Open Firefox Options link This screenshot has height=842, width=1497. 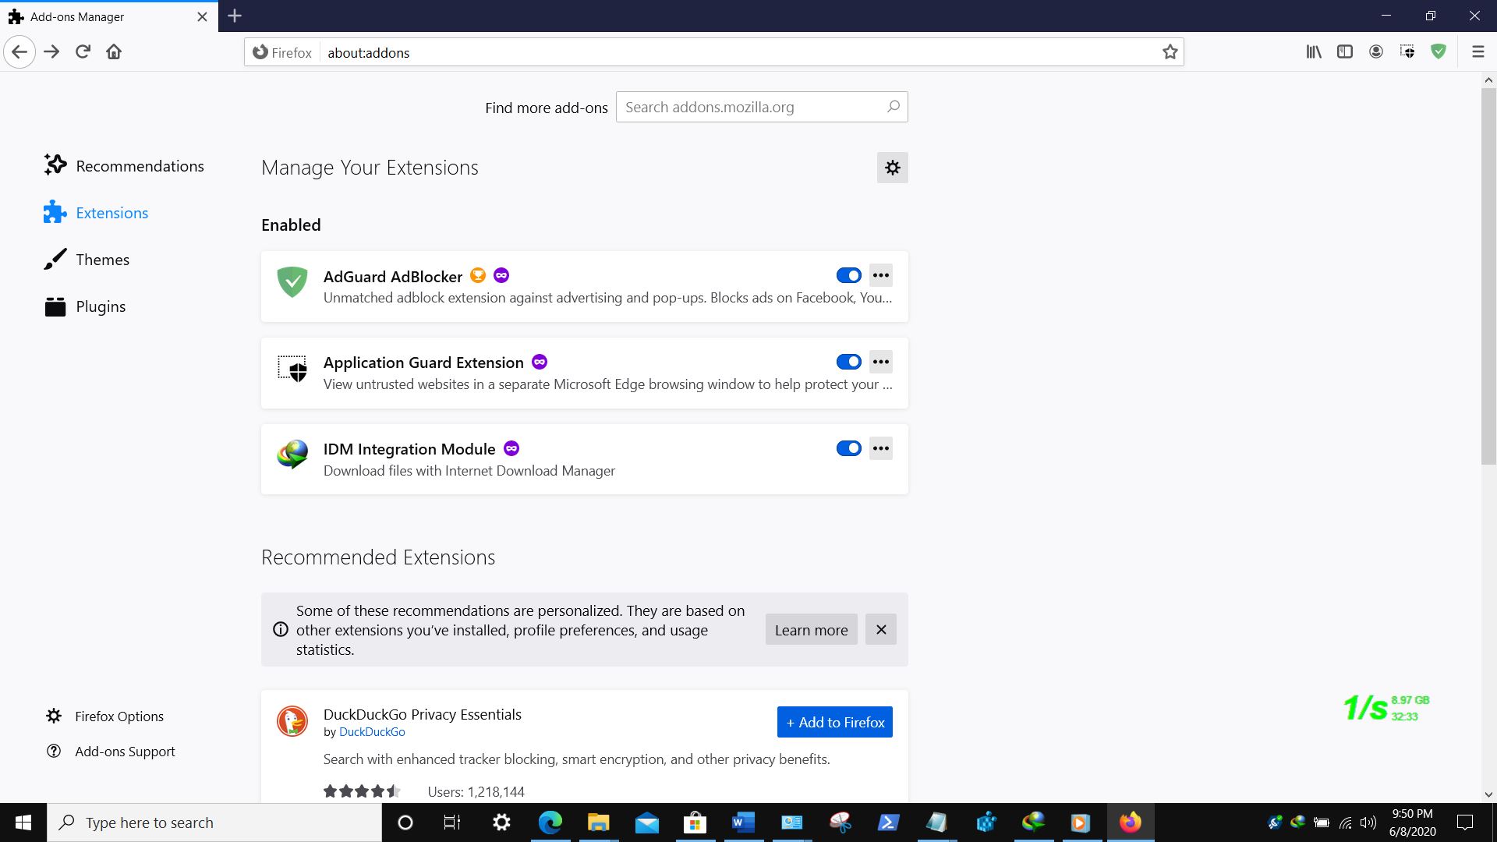104,716
